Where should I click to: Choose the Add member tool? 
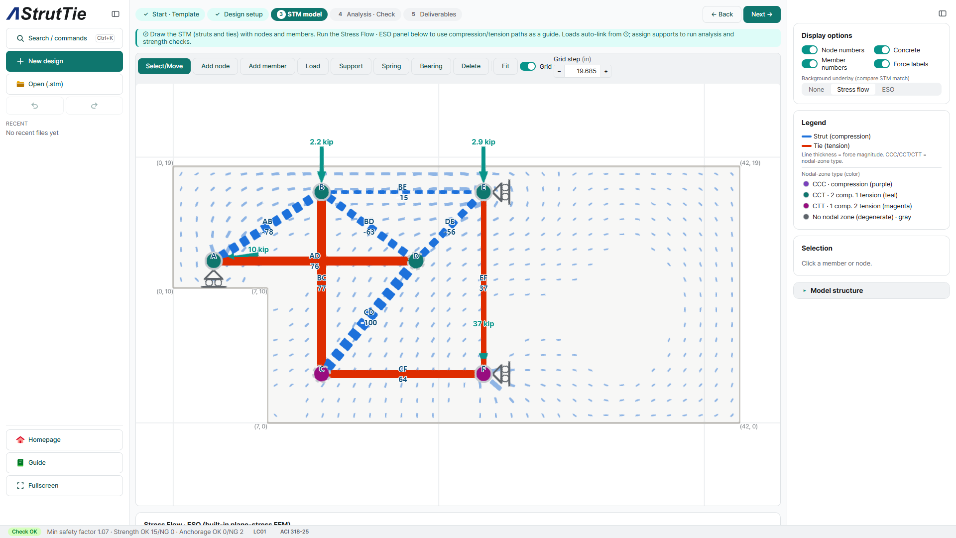pos(267,66)
